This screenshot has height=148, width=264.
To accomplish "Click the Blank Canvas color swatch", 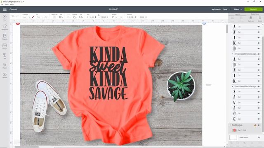I will pos(233,137).
